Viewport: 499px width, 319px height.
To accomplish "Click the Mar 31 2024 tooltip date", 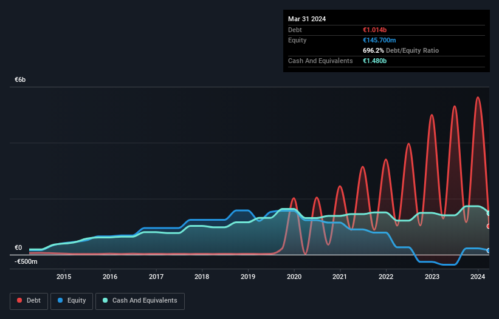I will click(x=307, y=19).
